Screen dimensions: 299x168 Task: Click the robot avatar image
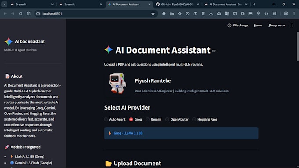[117, 83]
